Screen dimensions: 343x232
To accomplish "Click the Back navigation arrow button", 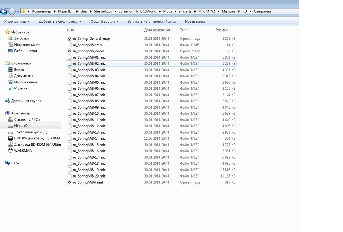I will 4,11.
